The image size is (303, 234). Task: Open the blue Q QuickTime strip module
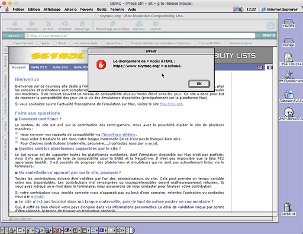[94, 230]
